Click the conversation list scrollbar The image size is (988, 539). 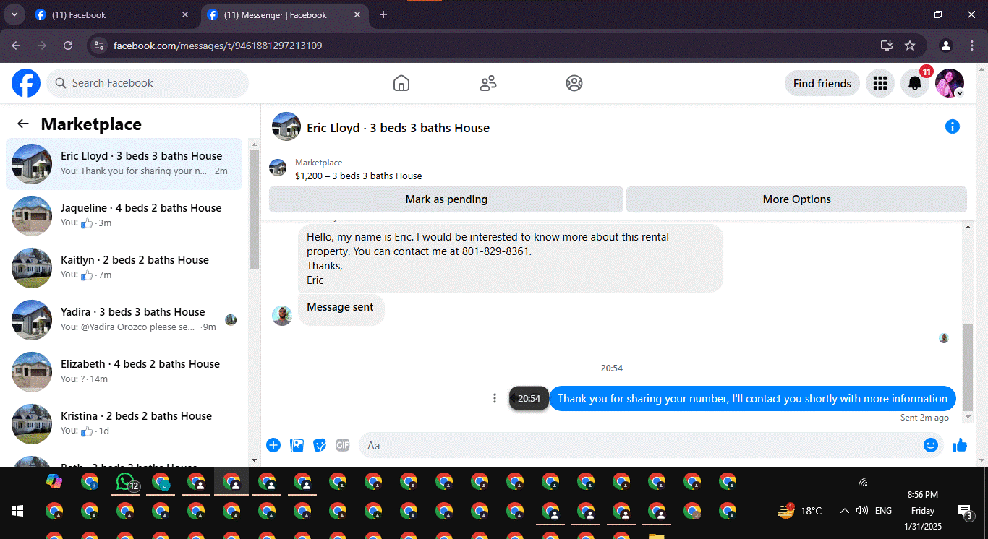254,210
